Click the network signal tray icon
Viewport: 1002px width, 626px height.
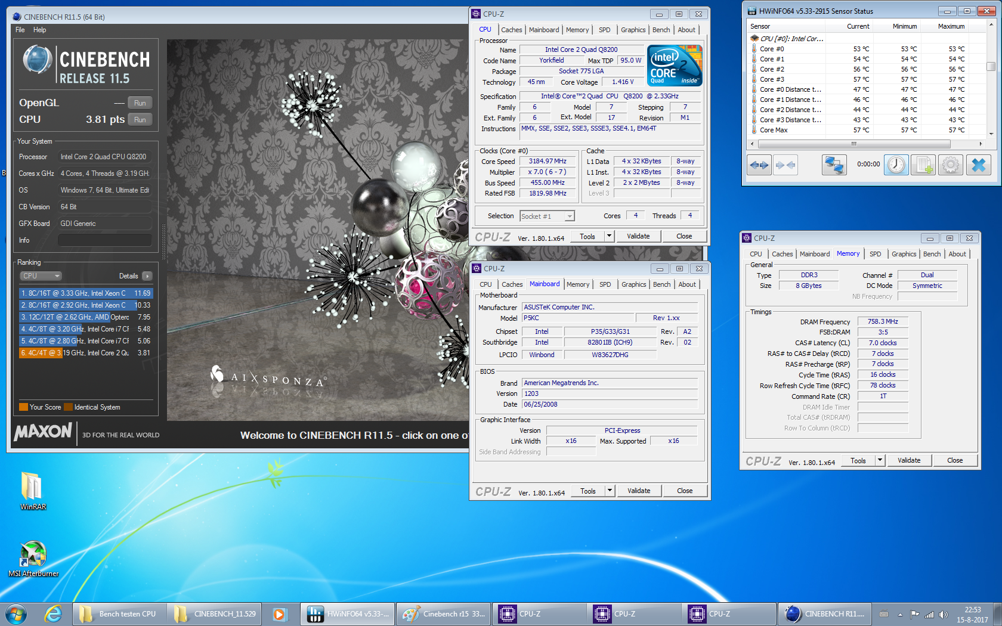click(929, 615)
